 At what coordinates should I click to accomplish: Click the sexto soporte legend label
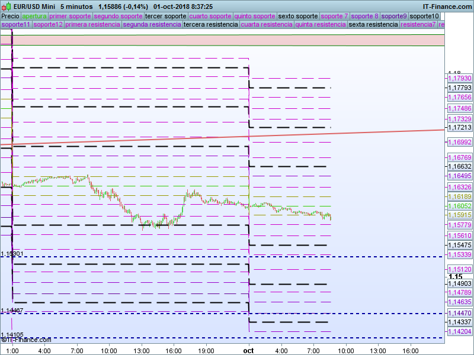pos(298,16)
